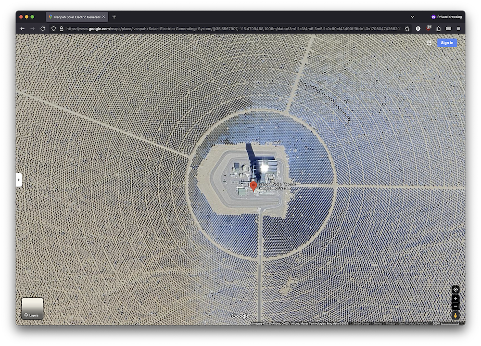This screenshot has width=481, height=346.
Task: Activate the Street View Pegman
Action: click(x=456, y=316)
